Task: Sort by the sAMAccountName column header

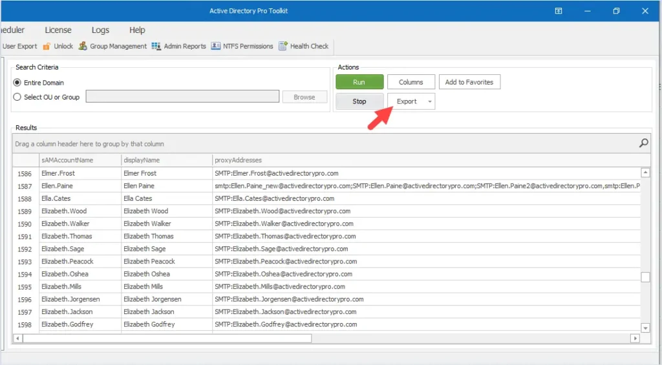Action: point(80,160)
